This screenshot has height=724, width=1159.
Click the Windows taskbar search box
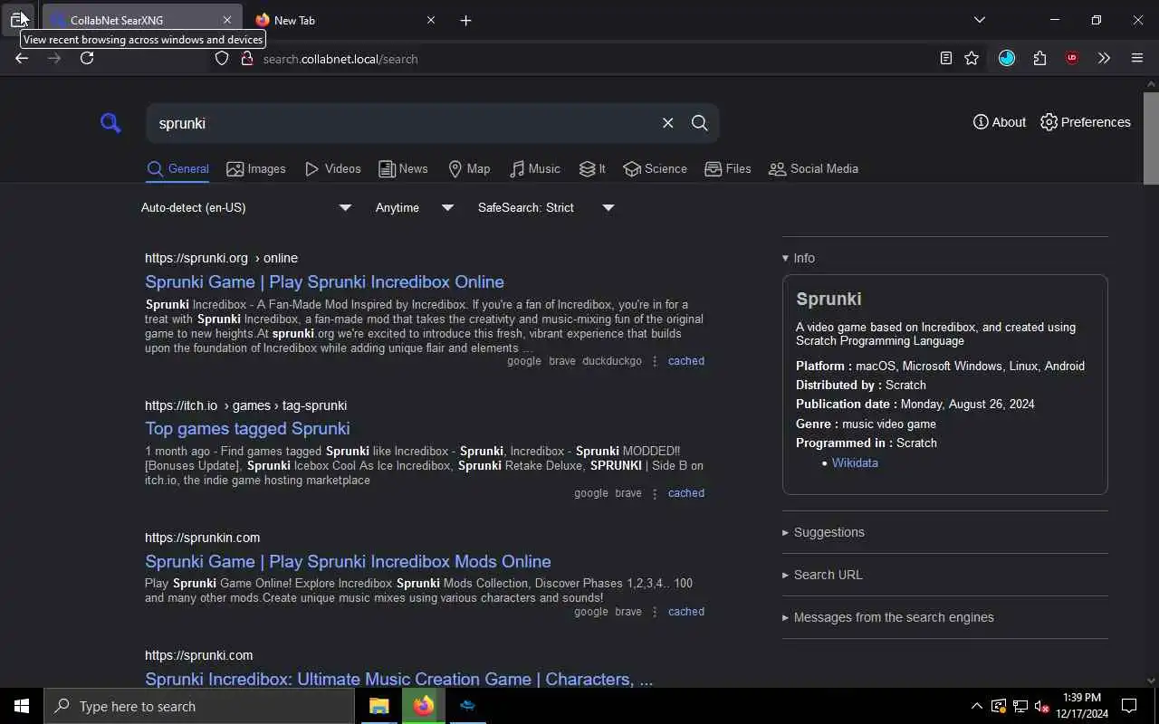click(x=199, y=706)
